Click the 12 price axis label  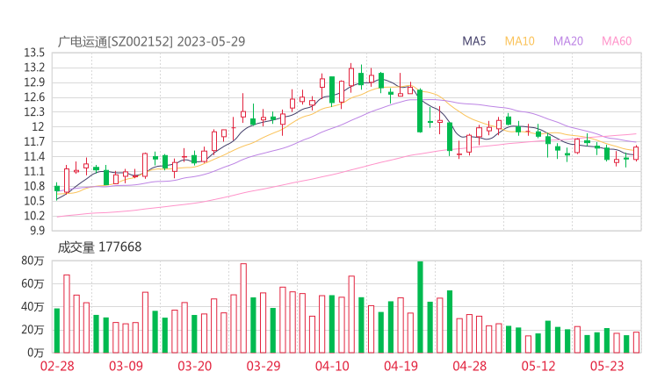point(38,126)
